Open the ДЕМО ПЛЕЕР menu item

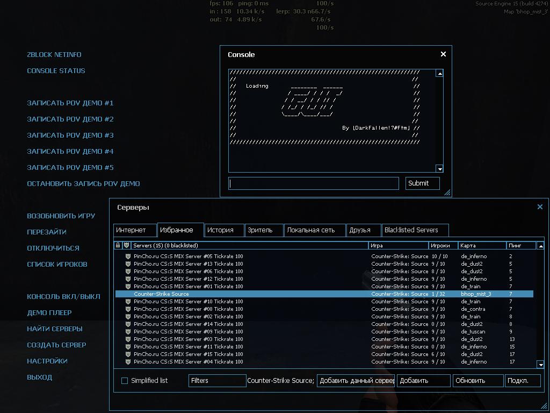tap(49, 313)
